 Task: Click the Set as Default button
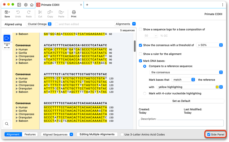pos(181,101)
